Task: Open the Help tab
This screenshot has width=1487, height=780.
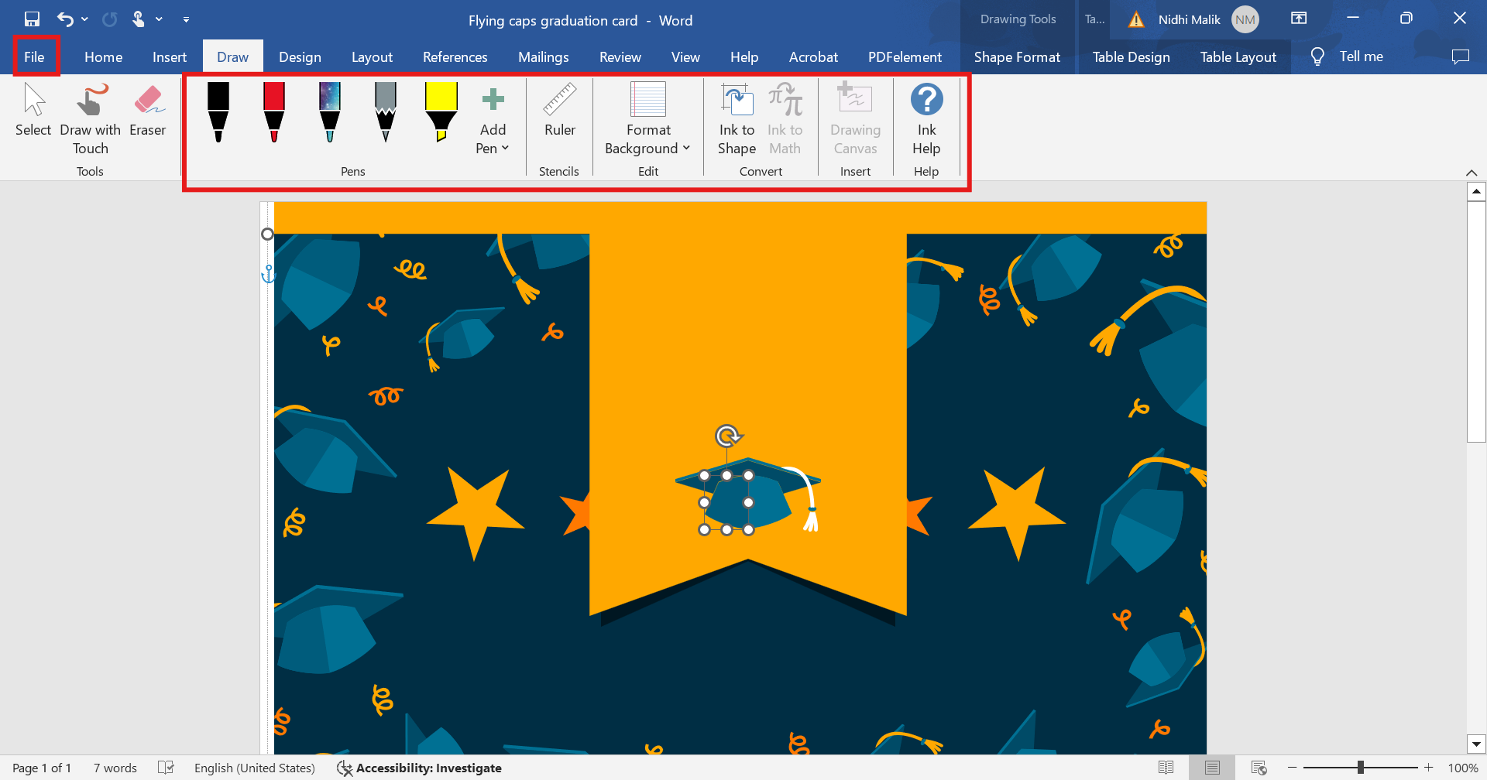Action: (x=744, y=56)
